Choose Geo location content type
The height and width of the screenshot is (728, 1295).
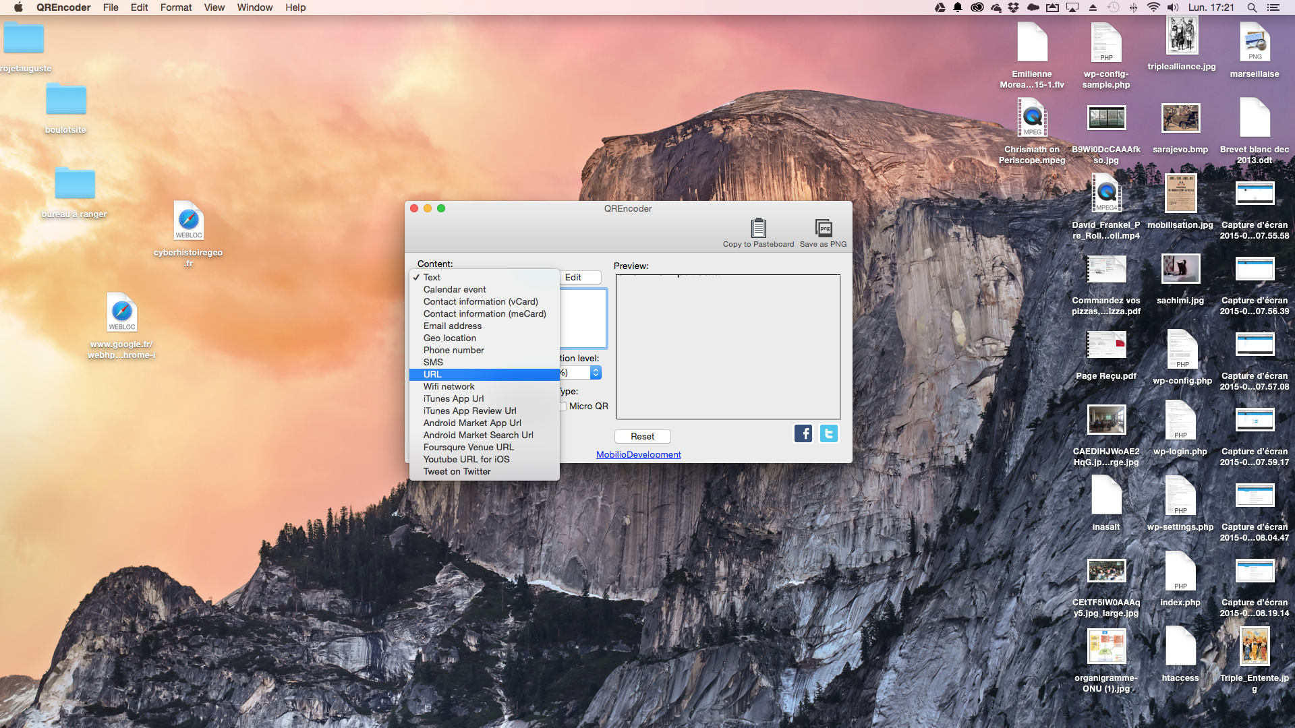pos(484,338)
